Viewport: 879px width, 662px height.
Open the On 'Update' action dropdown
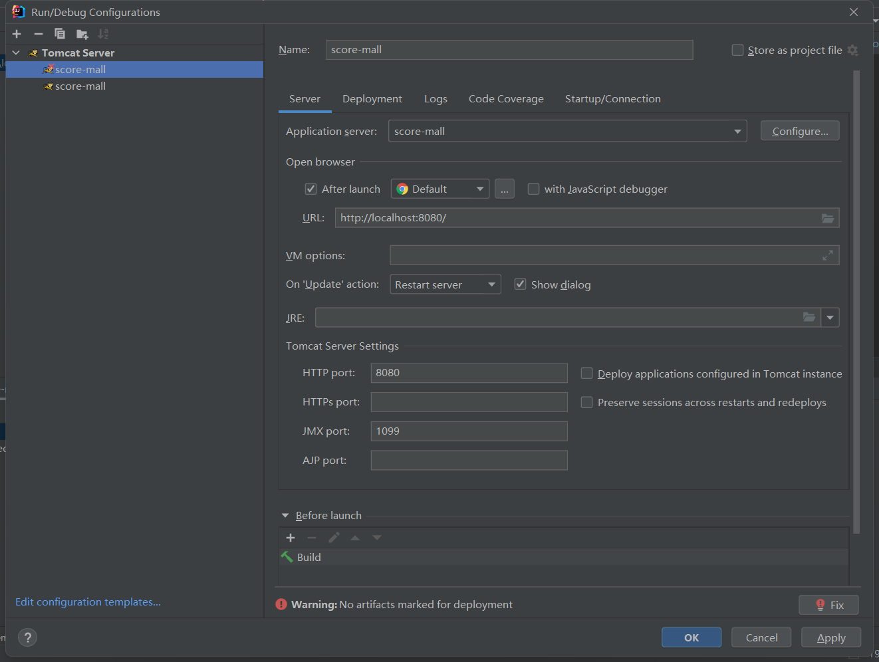[x=491, y=284]
